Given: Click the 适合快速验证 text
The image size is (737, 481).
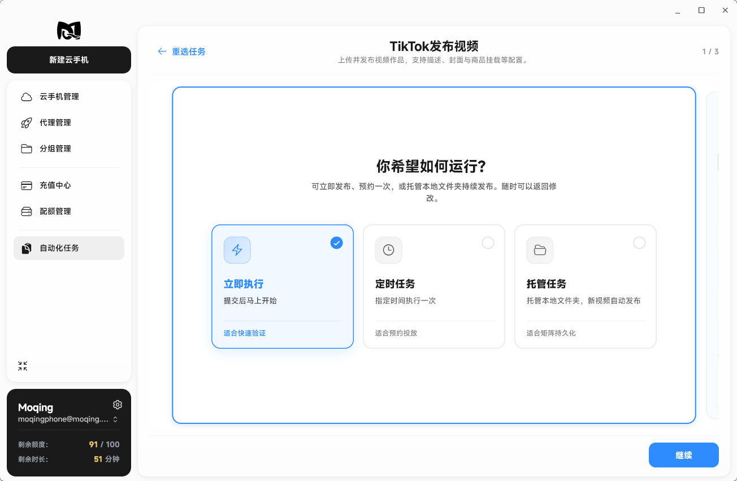Looking at the screenshot, I should coord(245,333).
